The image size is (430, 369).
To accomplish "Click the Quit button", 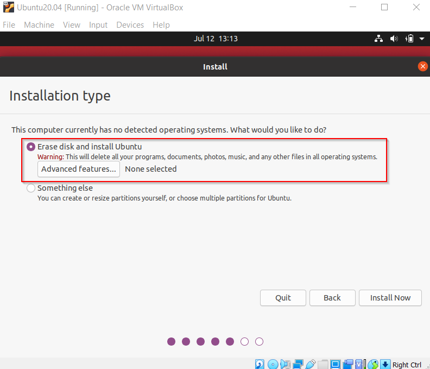I will [x=283, y=298].
